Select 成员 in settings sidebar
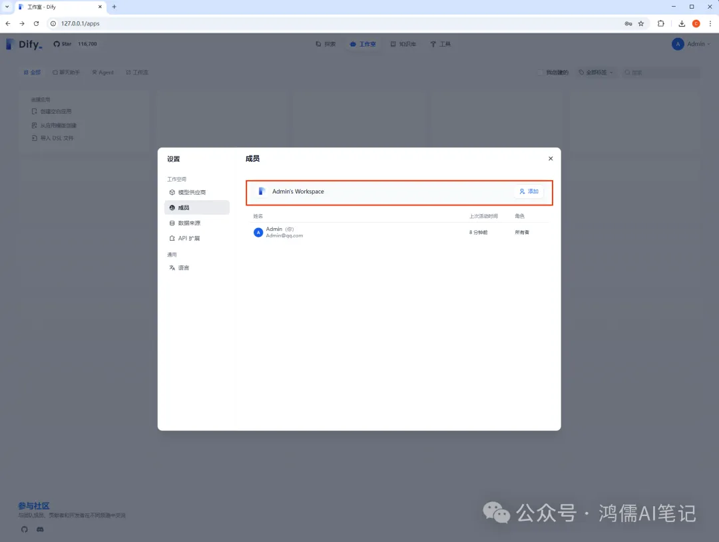Viewport: 719px width, 542px height. point(196,207)
